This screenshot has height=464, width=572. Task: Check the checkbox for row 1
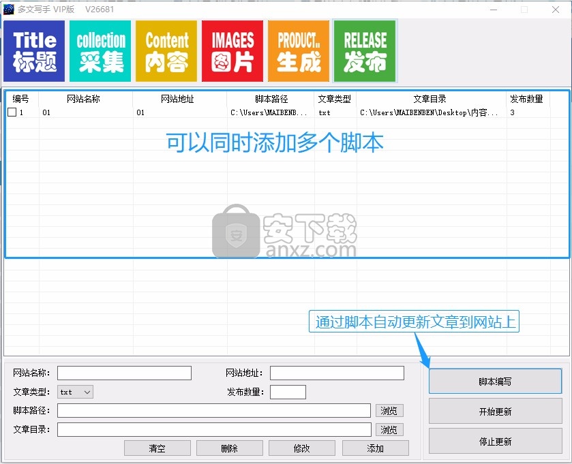(x=12, y=112)
